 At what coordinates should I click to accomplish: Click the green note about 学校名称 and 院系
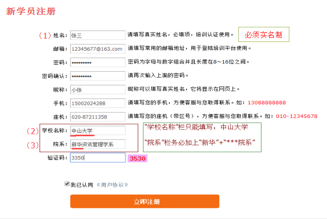tap(202, 137)
